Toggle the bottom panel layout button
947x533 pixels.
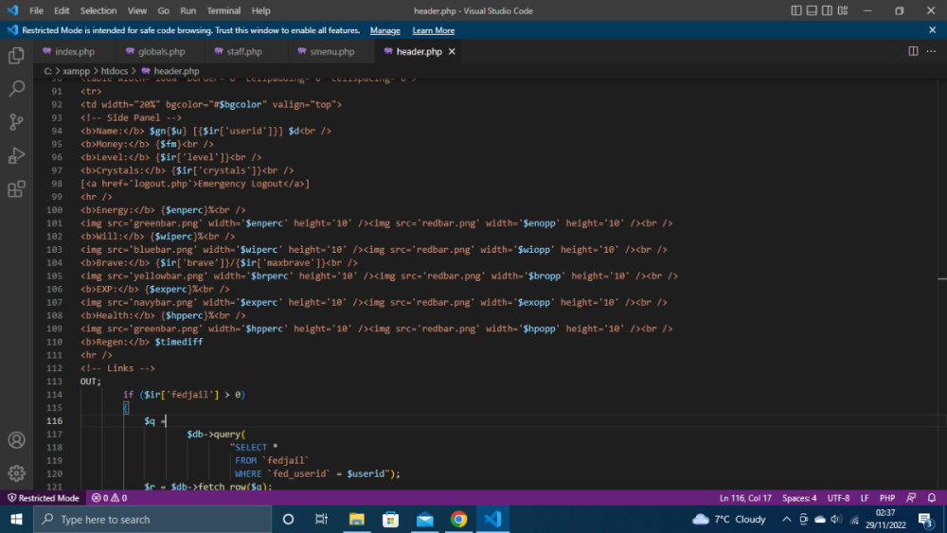pyautogui.click(x=813, y=10)
